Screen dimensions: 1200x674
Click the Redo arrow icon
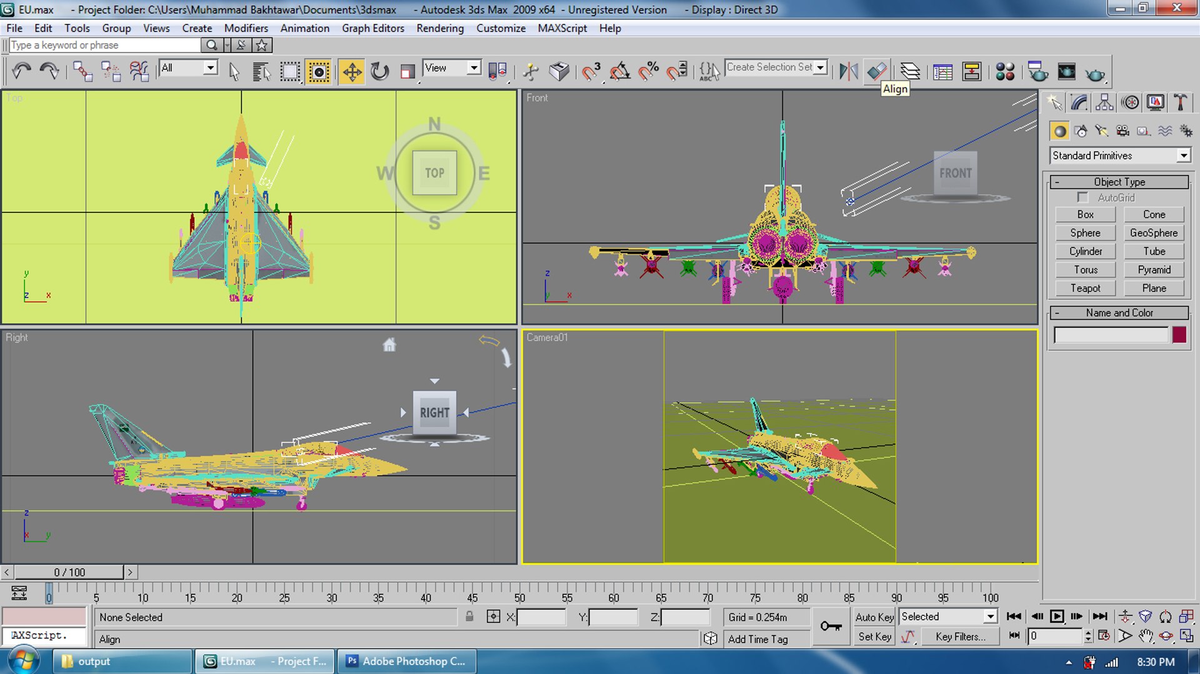click(49, 71)
